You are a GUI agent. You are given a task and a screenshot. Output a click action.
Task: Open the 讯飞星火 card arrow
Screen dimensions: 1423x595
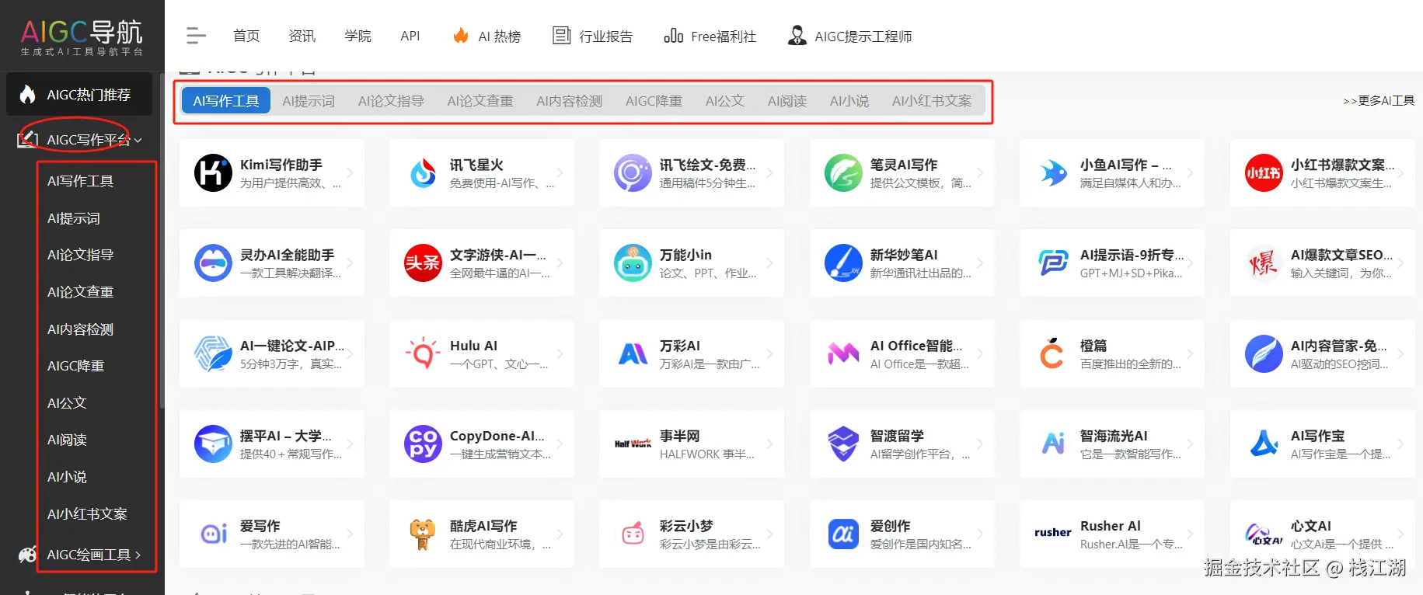pyautogui.click(x=560, y=172)
